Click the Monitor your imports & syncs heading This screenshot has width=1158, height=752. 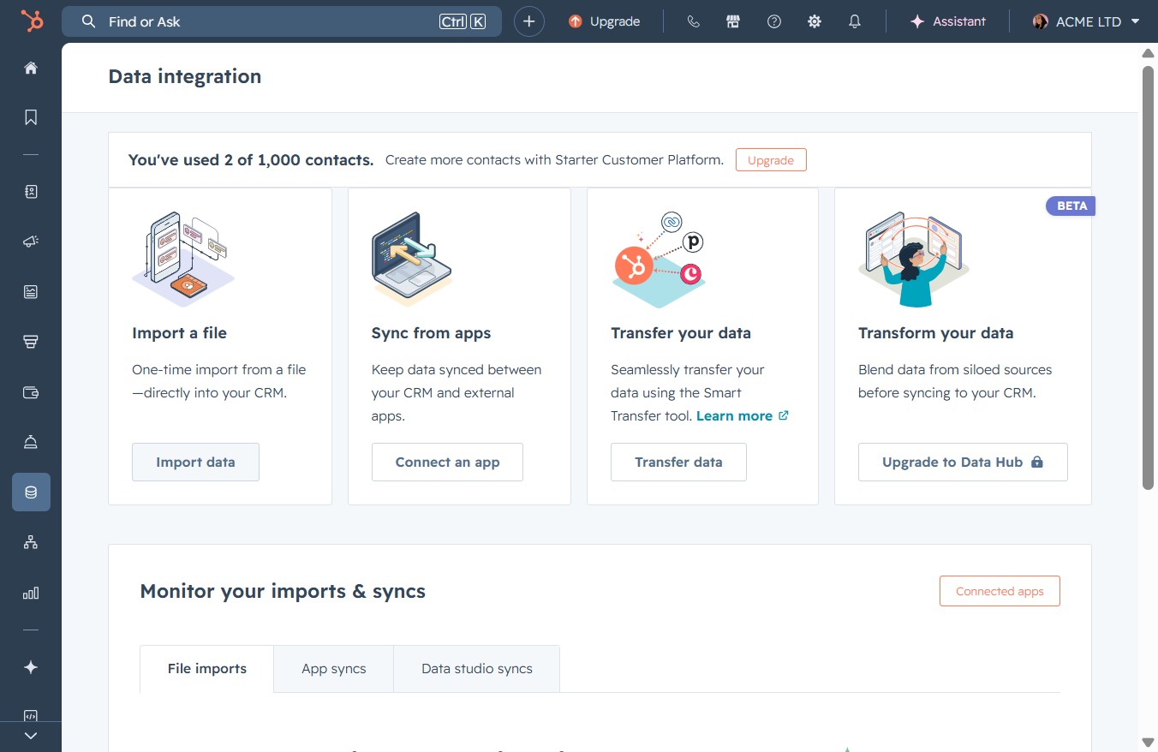pos(283,591)
